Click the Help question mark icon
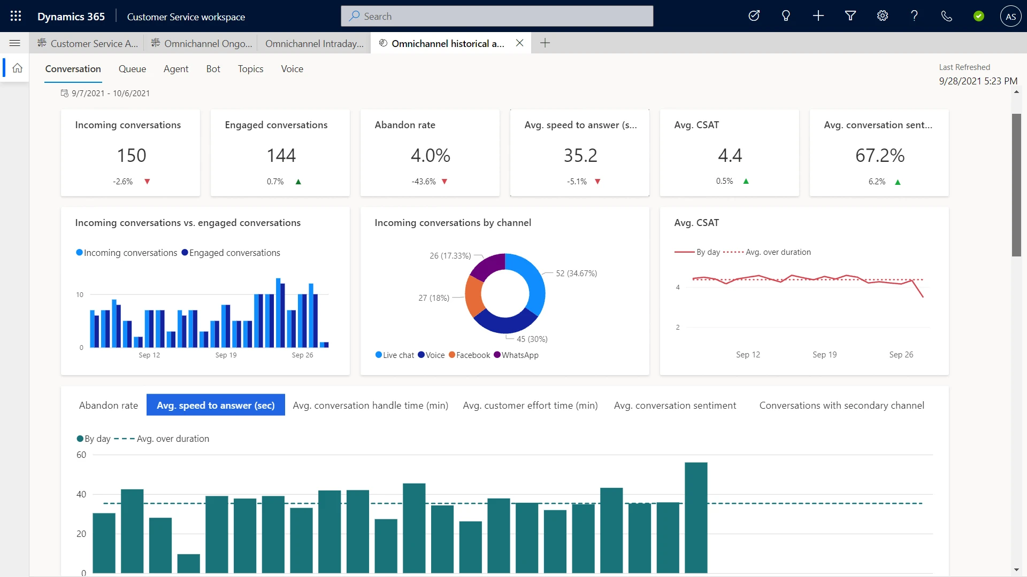The height and width of the screenshot is (577, 1027). point(914,16)
